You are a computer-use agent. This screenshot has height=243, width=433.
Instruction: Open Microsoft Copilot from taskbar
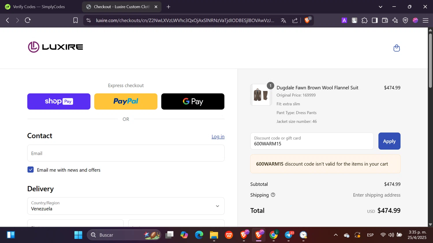pos(184,235)
